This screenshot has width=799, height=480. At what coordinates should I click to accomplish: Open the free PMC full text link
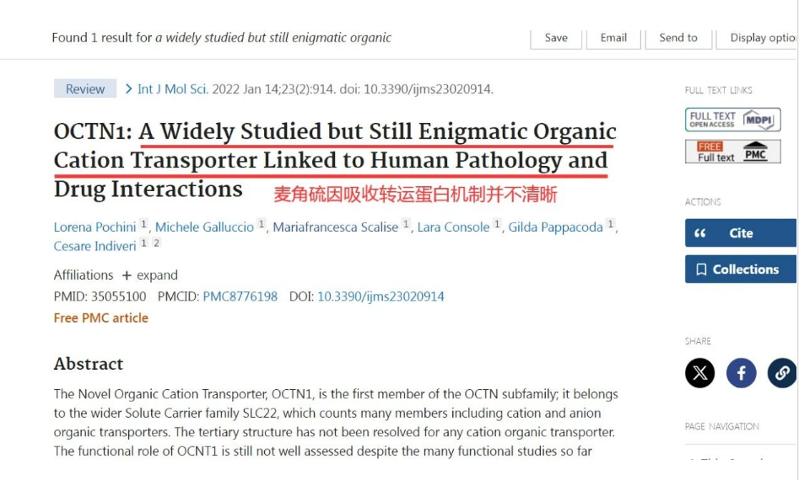coord(732,152)
